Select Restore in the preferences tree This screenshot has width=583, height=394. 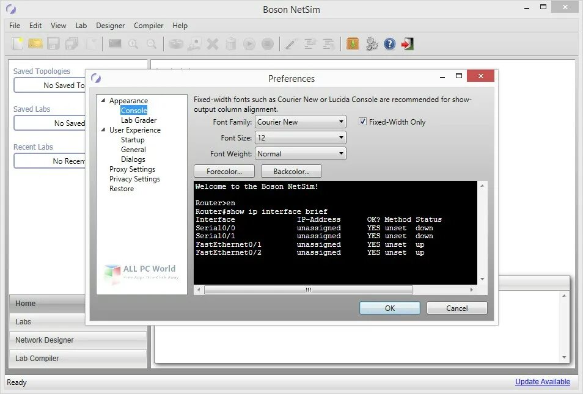[x=122, y=189]
